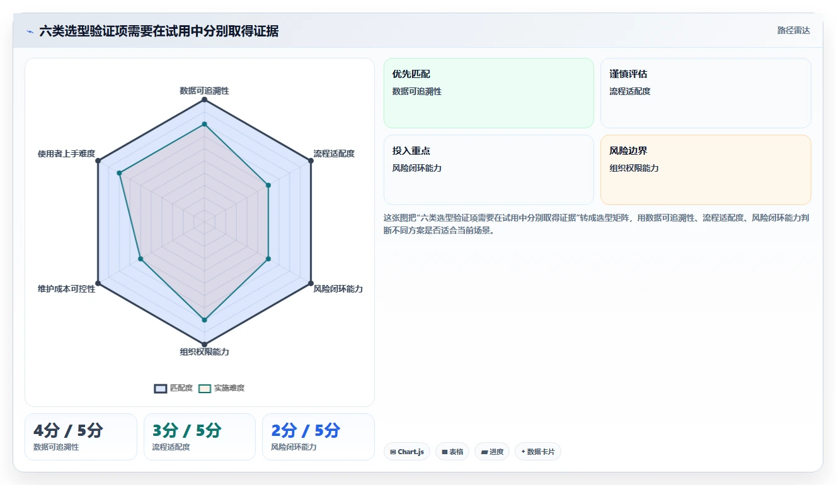The width and height of the screenshot is (836, 485).
Task: Open the 优先匹配 card
Action: click(489, 93)
